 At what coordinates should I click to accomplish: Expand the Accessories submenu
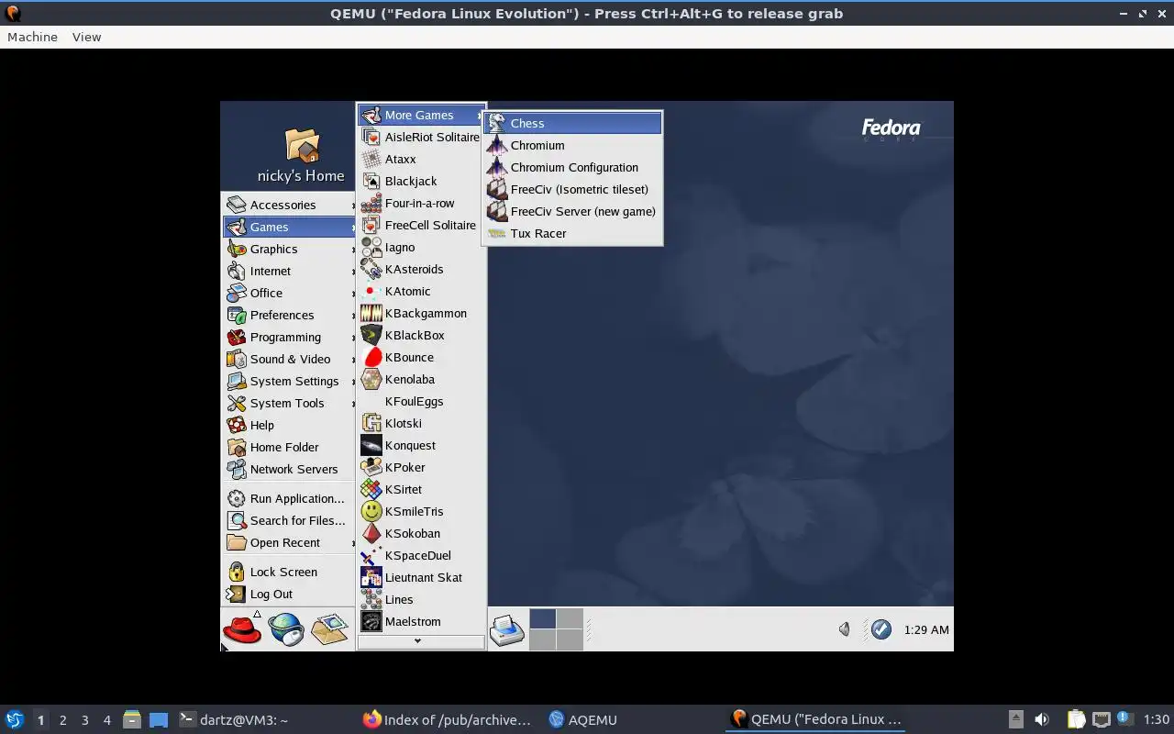pyautogui.click(x=289, y=205)
